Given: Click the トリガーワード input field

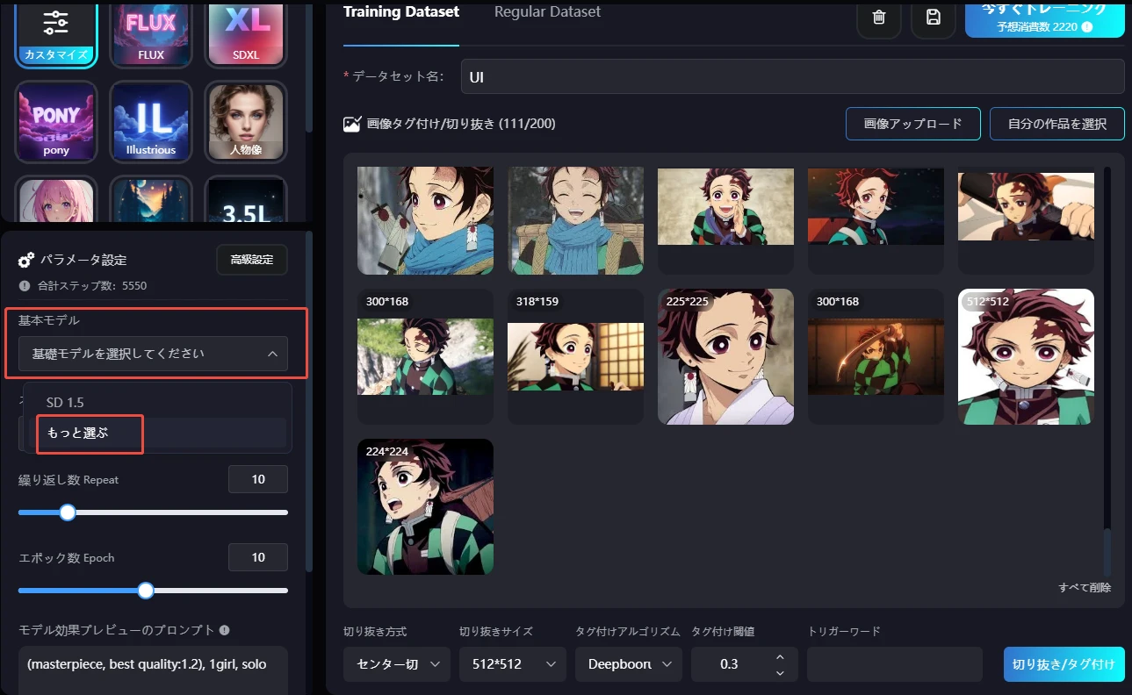Looking at the screenshot, I should point(894,664).
